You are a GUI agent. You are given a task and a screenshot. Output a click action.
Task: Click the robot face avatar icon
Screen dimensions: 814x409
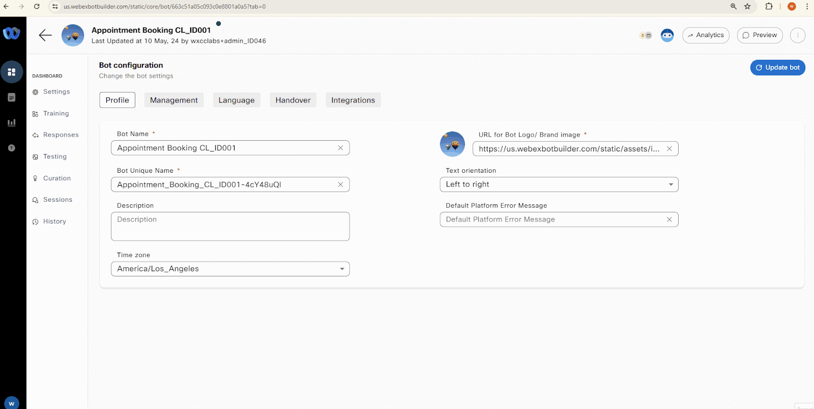point(667,35)
